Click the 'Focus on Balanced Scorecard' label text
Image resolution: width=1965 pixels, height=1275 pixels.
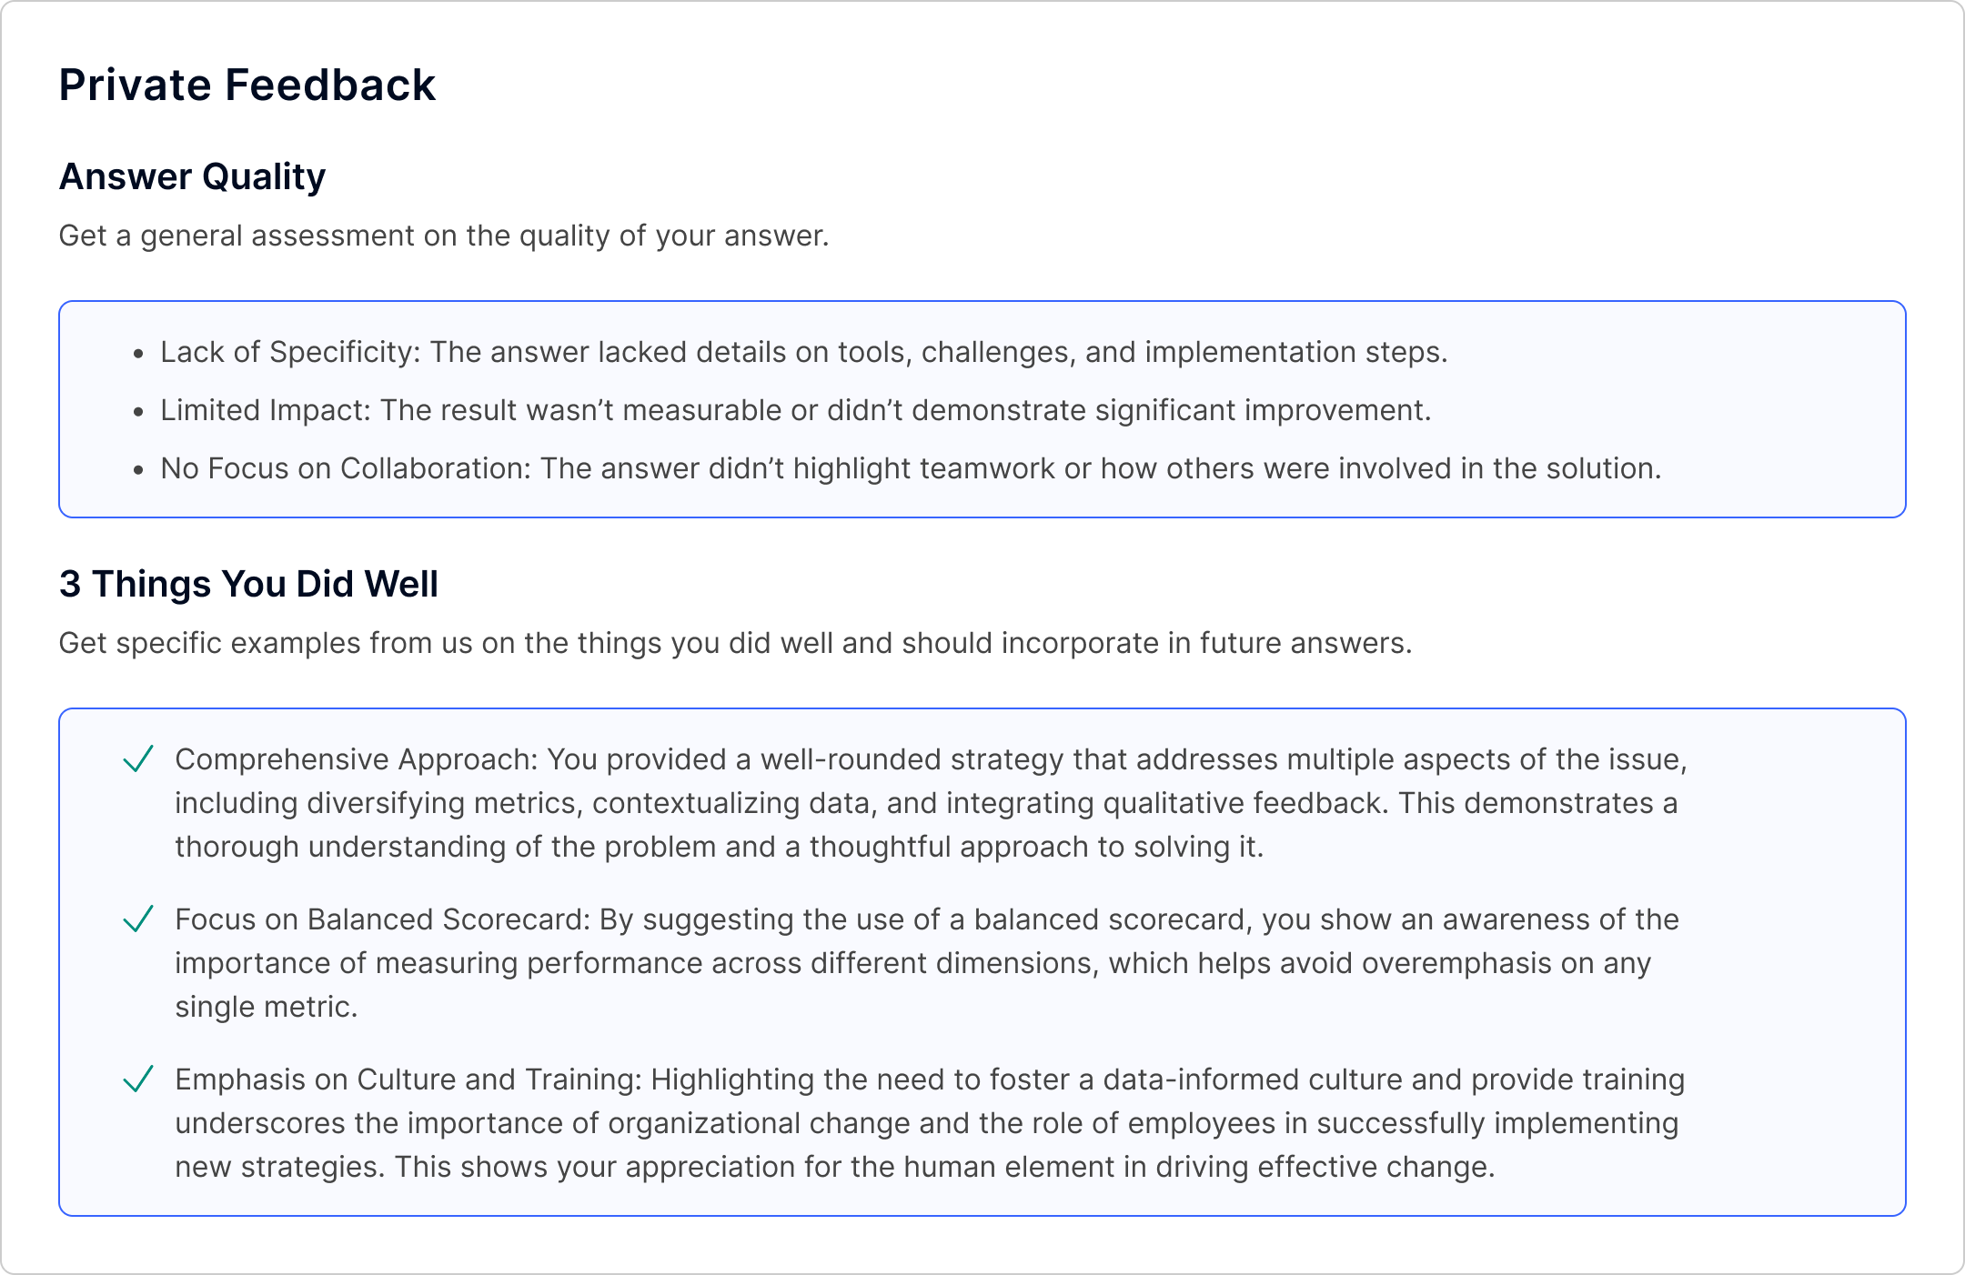[x=382, y=919]
